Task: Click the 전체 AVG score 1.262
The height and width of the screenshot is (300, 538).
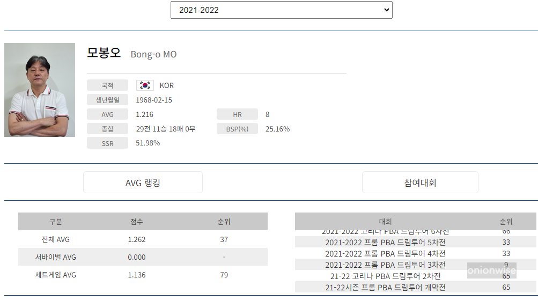Action: tap(137, 239)
